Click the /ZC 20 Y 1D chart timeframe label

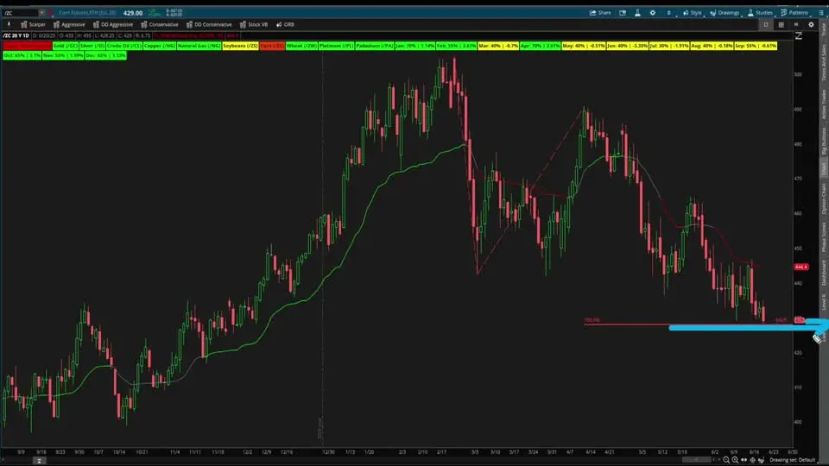click(16, 35)
